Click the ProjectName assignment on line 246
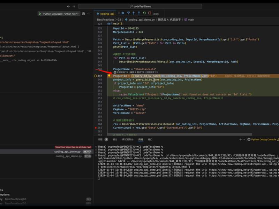279x209 pixels. tap(135, 69)
